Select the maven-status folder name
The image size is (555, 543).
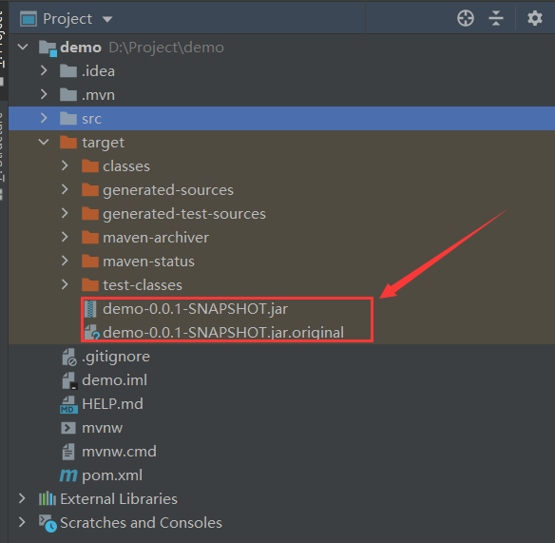(148, 262)
